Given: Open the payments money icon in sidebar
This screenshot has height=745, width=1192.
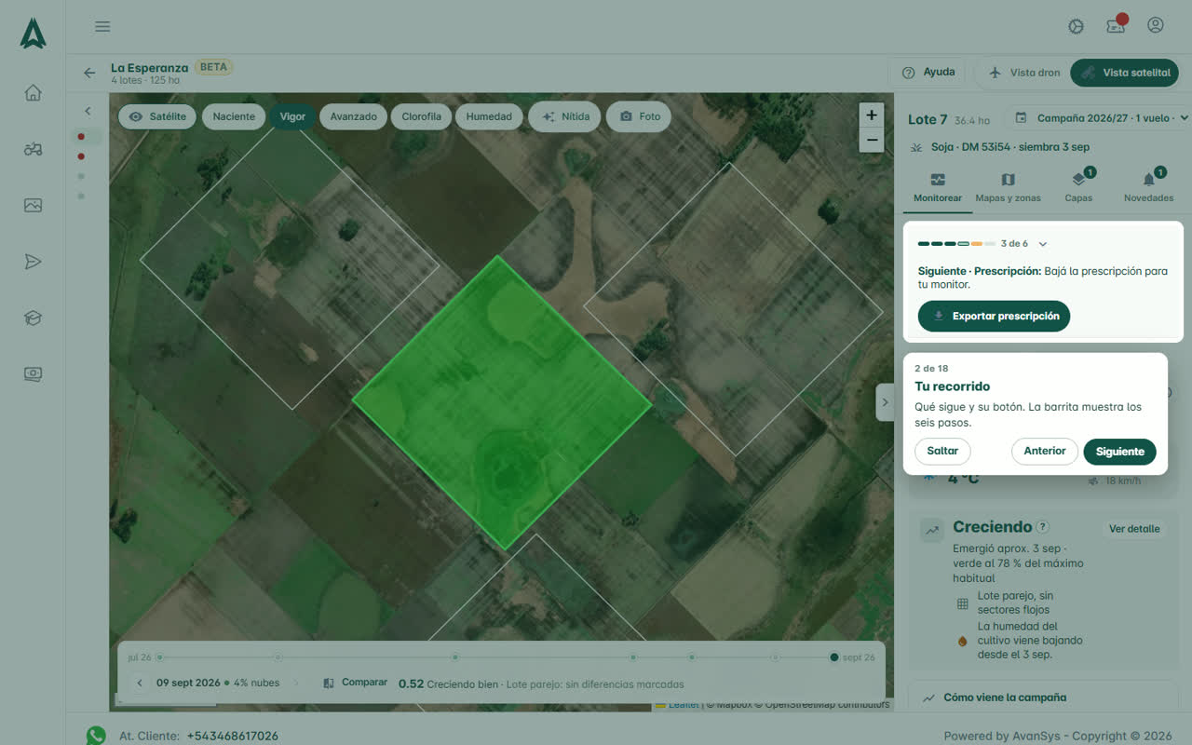Looking at the screenshot, I should coord(33,374).
